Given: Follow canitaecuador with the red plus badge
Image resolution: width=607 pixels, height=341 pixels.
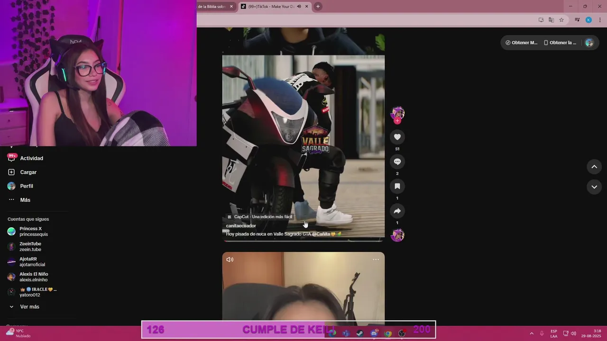Looking at the screenshot, I should coord(397,121).
